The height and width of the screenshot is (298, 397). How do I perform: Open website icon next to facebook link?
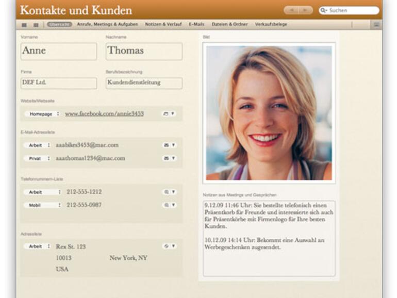[166, 113]
